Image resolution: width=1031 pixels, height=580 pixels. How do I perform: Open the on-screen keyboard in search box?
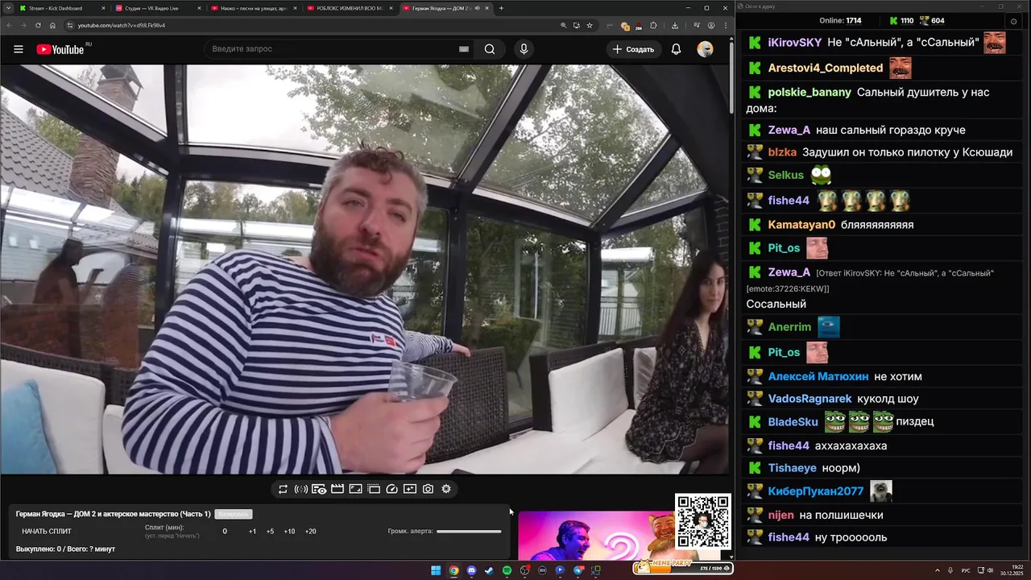(464, 49)
